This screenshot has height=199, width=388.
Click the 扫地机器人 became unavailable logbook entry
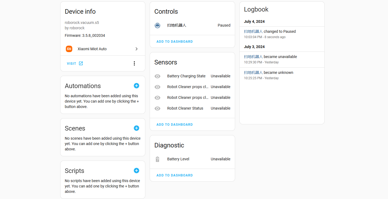[271, 57]
